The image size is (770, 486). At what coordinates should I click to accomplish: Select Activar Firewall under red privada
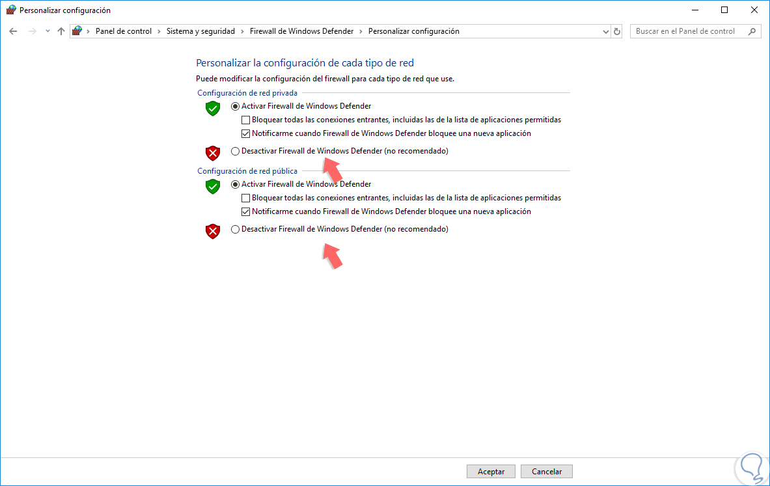point(235,106)
